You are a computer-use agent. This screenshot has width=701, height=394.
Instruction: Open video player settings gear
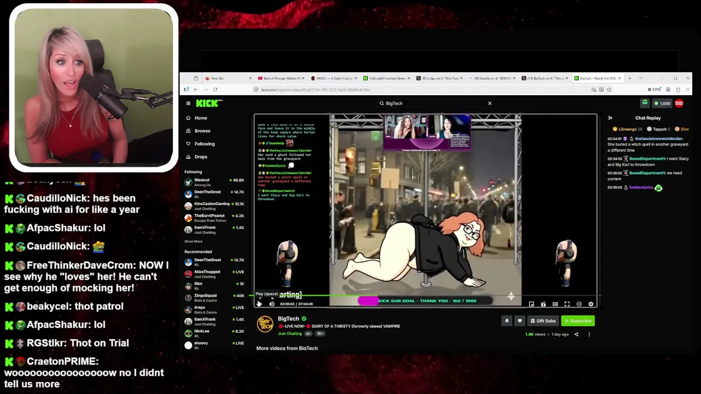(x=590, y=304)
